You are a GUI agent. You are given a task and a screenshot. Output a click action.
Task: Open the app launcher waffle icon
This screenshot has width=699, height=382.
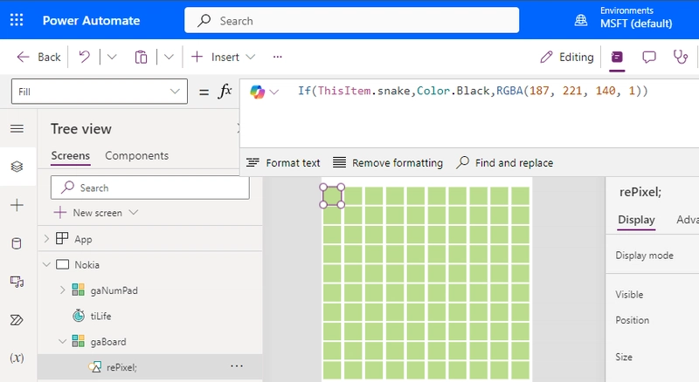click(17, 20)
